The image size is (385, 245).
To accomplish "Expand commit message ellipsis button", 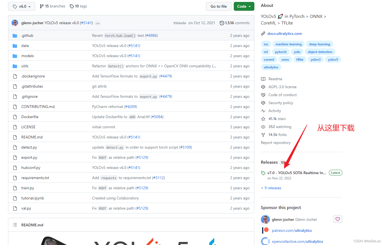I will pyautogui.click(x=98, y=23).
